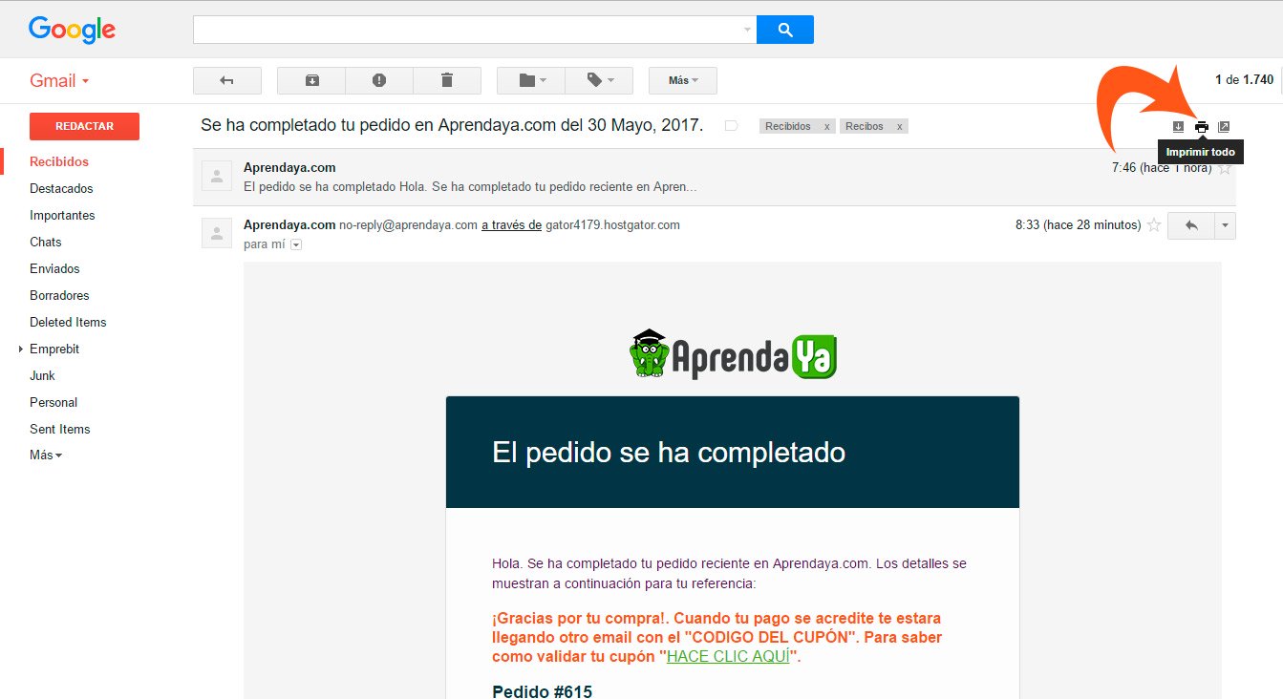This screenshot has height=699, width=1283.
Task: Toggle importance marker beside the subject
Action: [x=732, y=126]
